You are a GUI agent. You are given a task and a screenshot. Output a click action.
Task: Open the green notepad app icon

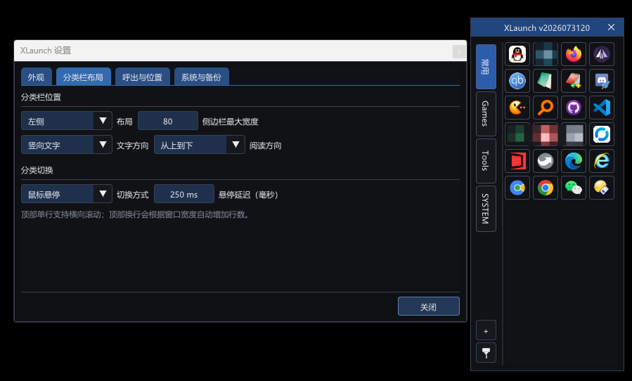(x=546, y=81)
